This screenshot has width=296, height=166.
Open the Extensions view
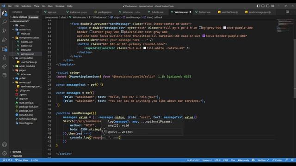click(4, 48)
